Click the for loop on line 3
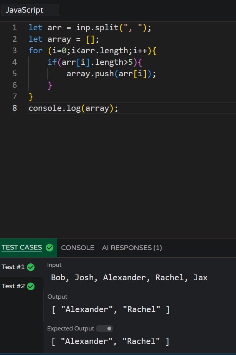This screenshot has width=236, height=355. click(92, 51)
